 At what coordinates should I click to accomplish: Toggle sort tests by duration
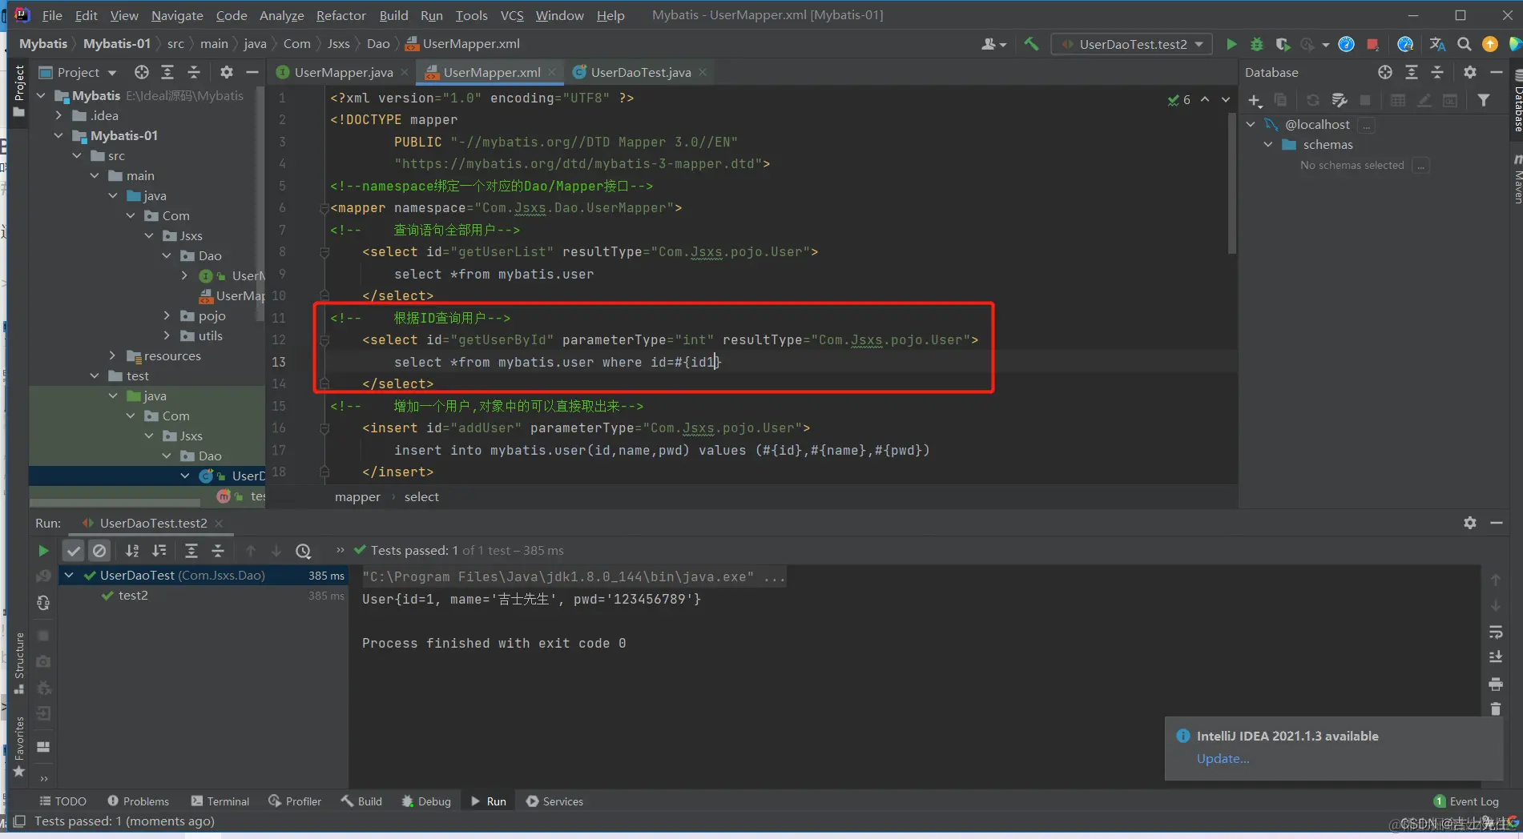[159, 551]
